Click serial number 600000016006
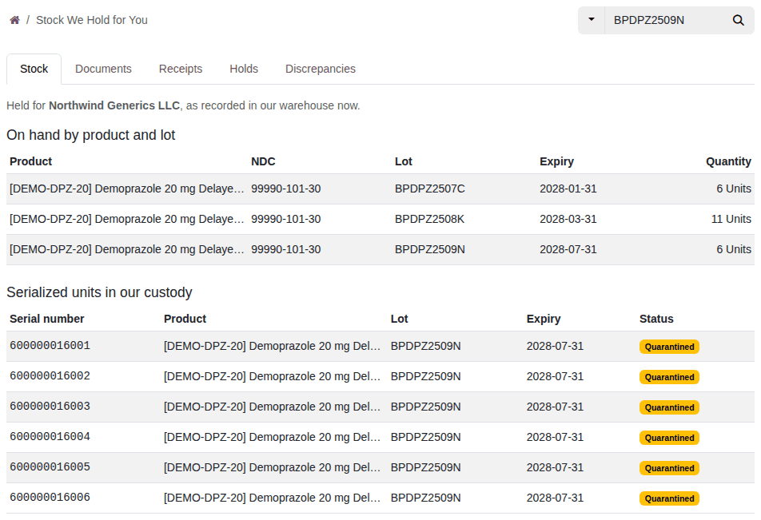The height and width of the screenshot is (520, 761). (50, 497)
